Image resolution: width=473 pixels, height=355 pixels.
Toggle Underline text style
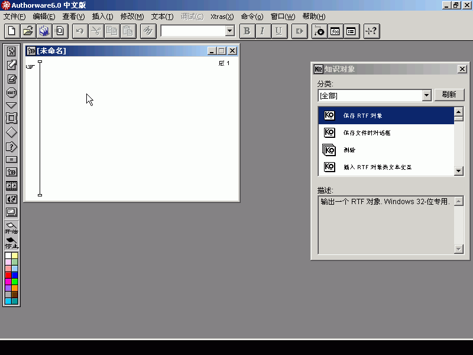pos(278,31)
